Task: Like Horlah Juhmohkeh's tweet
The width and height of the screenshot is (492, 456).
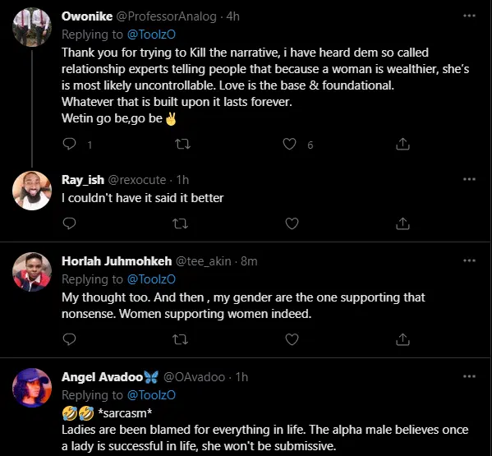Action: pyautogui.click(x=292, y=339)
